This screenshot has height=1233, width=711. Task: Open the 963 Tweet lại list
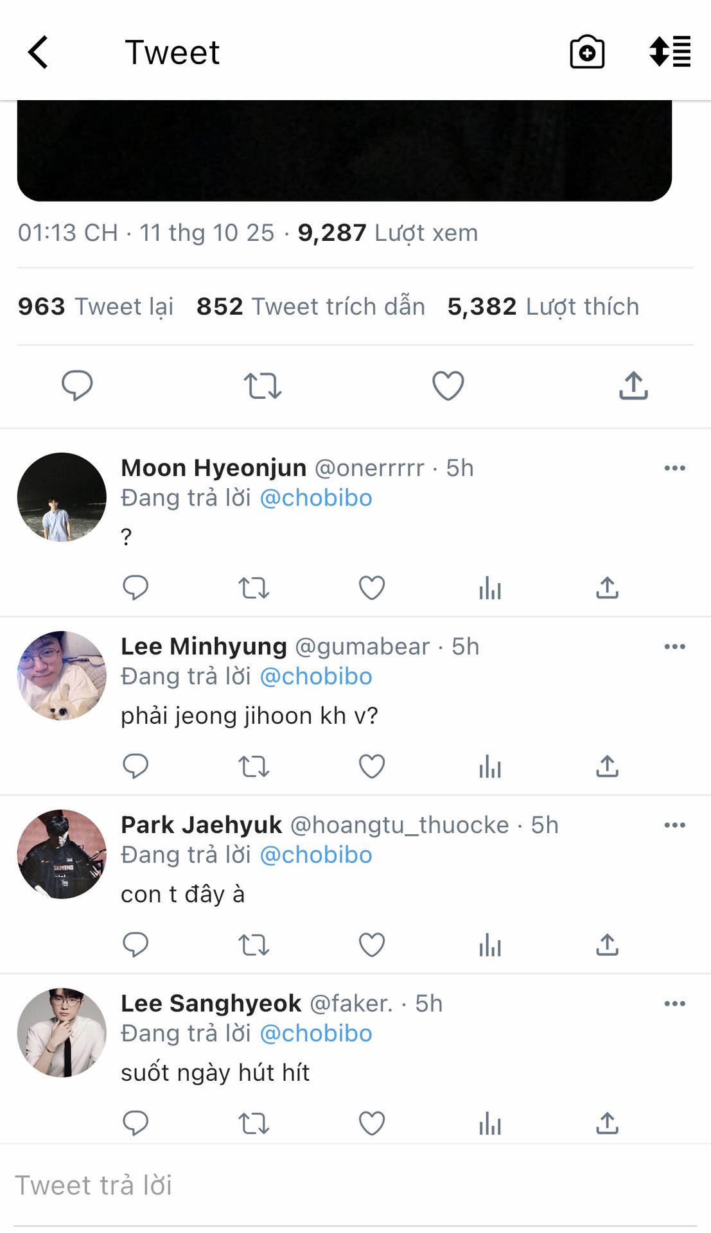(x=96, y=306)
